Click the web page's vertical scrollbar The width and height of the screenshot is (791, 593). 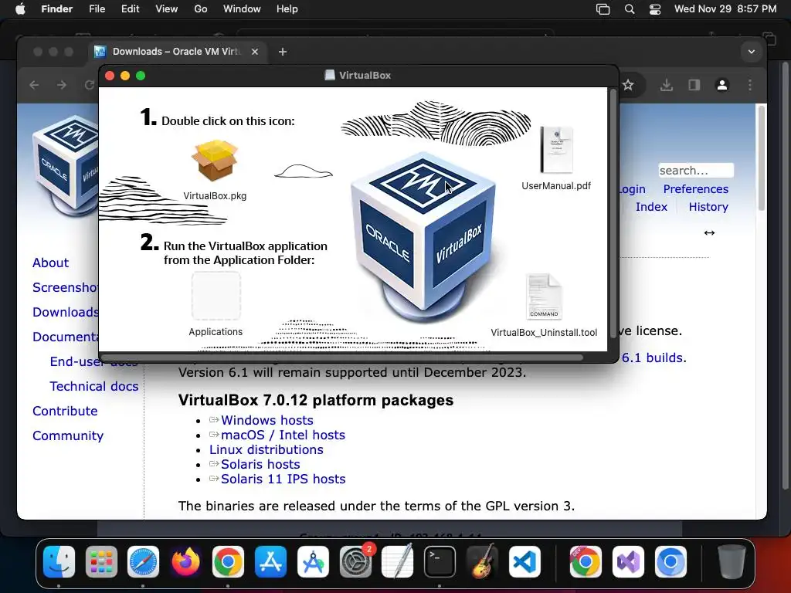point(761,158)
